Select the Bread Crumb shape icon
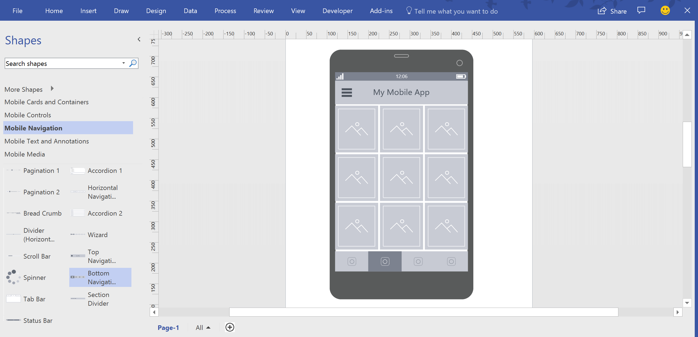Screen dimensions: 698x337 click(12, 213)
